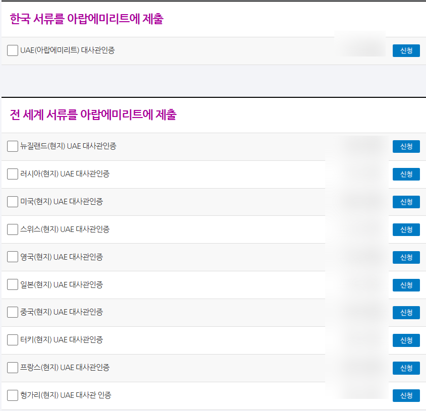Click the 스위스(현지) UAE 대사관인증 label
This screenshot has height=411, width=426.
65,229
